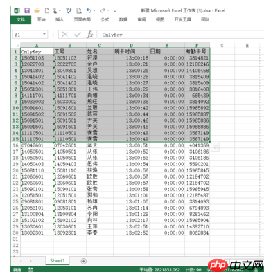Select column C header
This screenshot has height=272, width=264.
click(100, 45)
